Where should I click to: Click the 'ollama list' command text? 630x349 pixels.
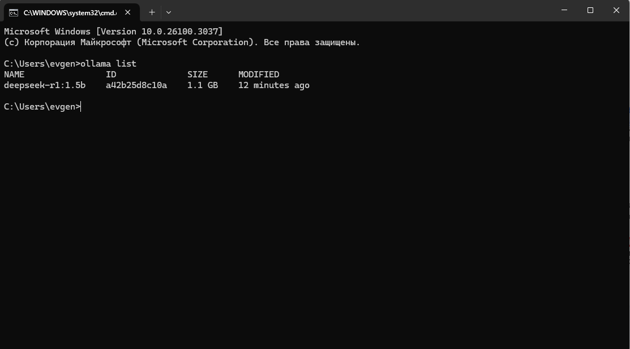click(108, 64)
